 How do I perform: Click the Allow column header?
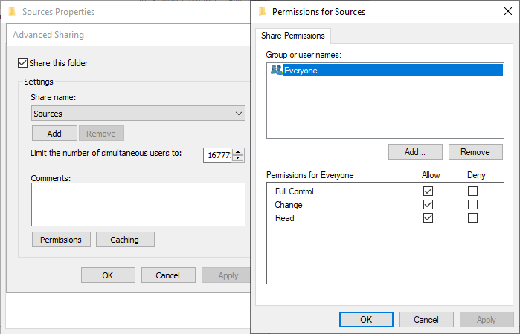tap(431, 175)
